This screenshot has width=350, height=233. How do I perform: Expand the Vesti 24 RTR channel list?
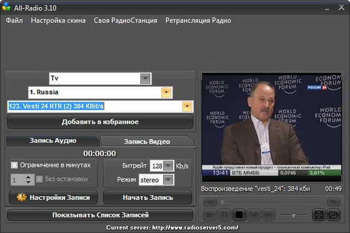point(187,106)
